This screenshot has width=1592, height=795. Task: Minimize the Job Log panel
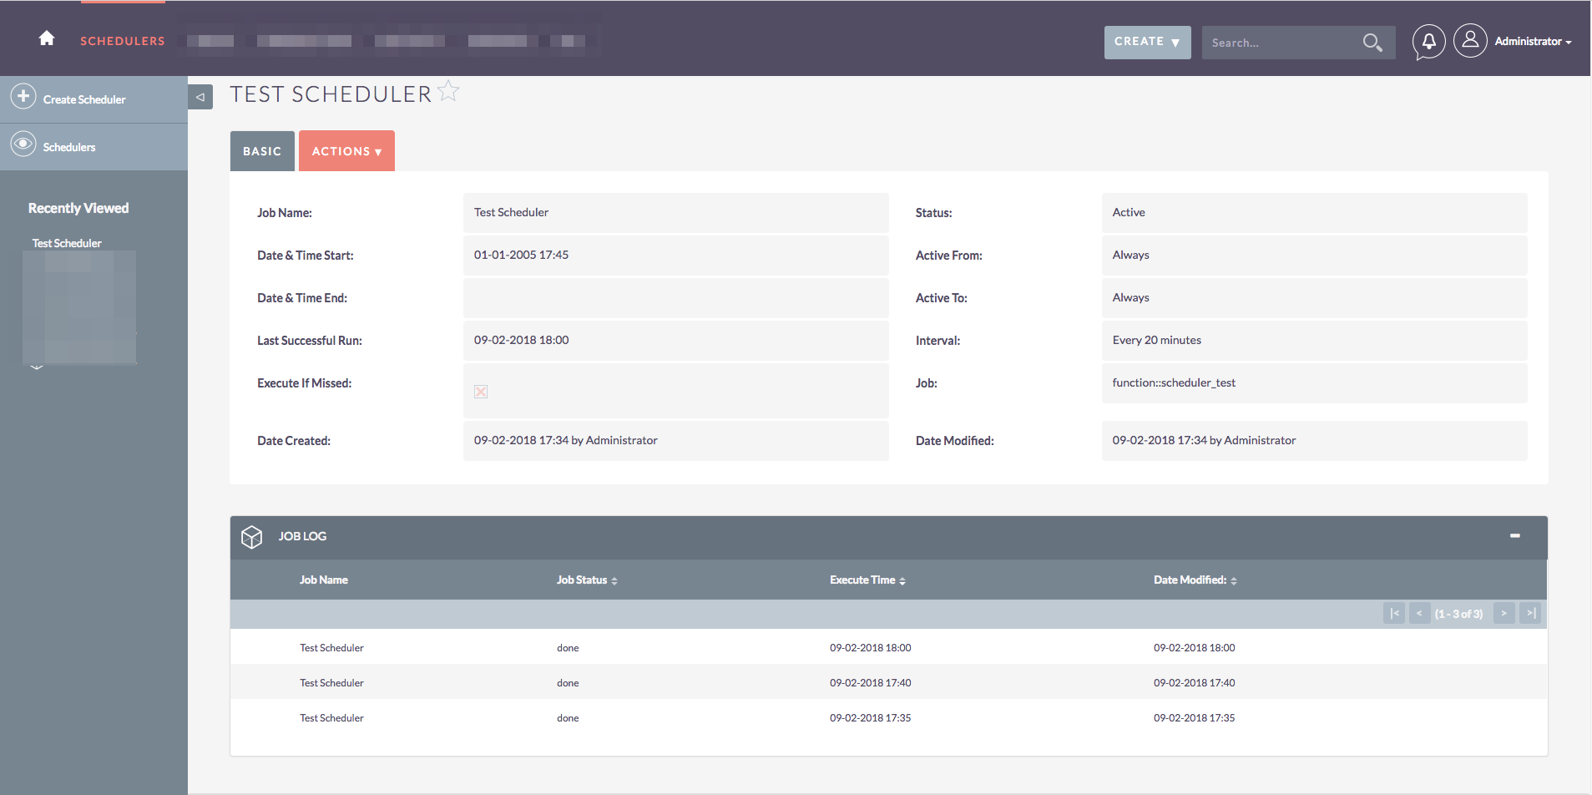point(1514,536)
